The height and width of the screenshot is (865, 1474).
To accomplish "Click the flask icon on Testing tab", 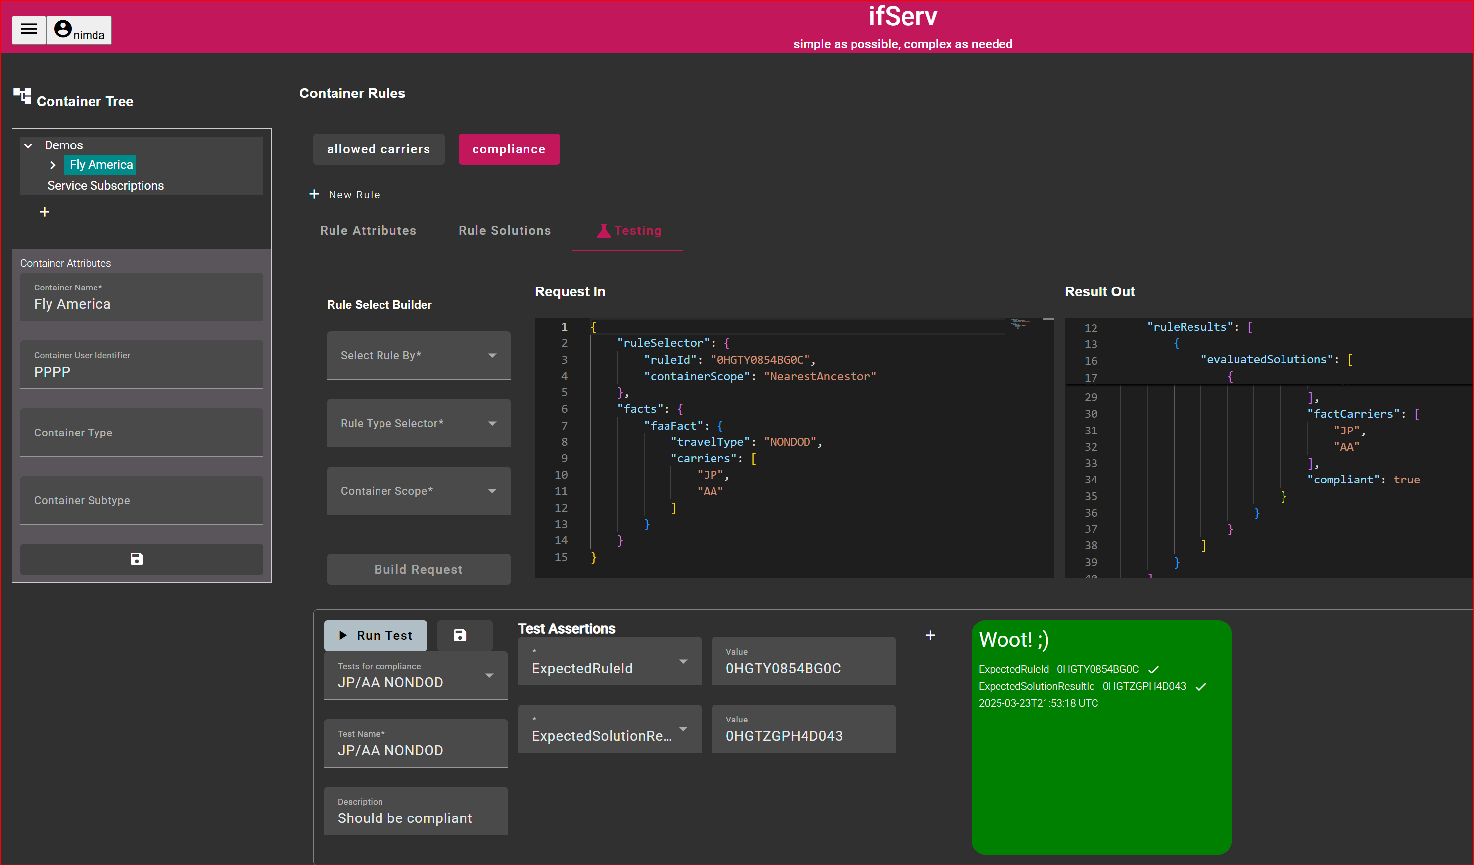I will pos(604,231).
